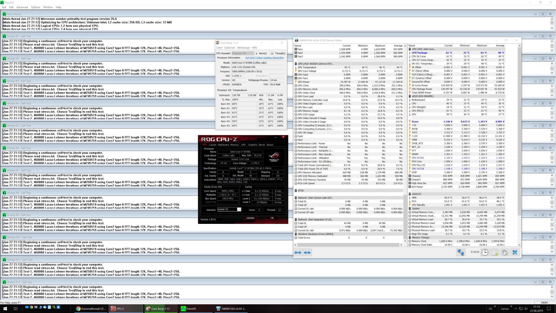Click Current column header in left HWiNFO pane
Image resolution: width=556 pixels, height=313 pixels.
pos(346,46)
